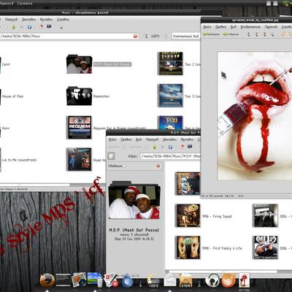Open the view mode dropdown in Music window
The width and height of the screenshot is (292, 292).
point(185,36)
